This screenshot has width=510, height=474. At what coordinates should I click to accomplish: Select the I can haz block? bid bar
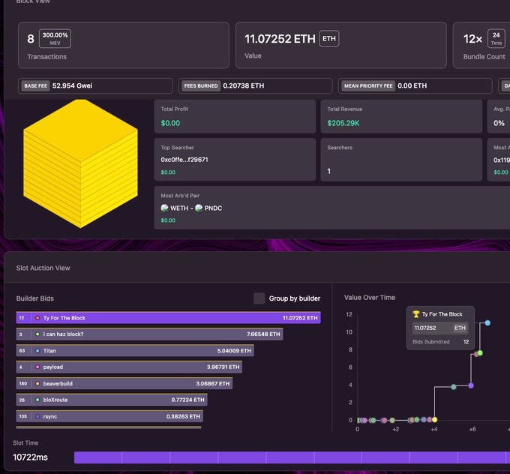(x=149, y=334)
